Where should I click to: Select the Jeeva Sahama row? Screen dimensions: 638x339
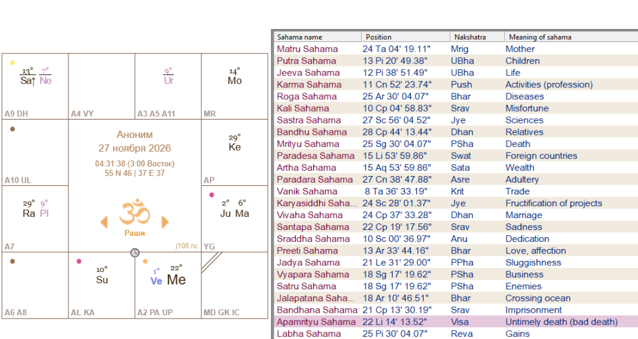tap(456, 72)
